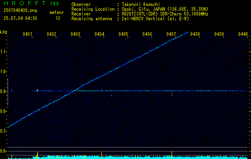251x159 pixels.
Task: Click the 'meteor' label
Action: pos(57,12)
